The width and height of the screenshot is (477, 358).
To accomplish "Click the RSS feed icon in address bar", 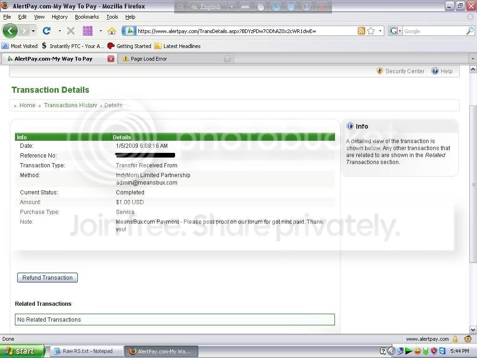I will [x=361, y=31].
